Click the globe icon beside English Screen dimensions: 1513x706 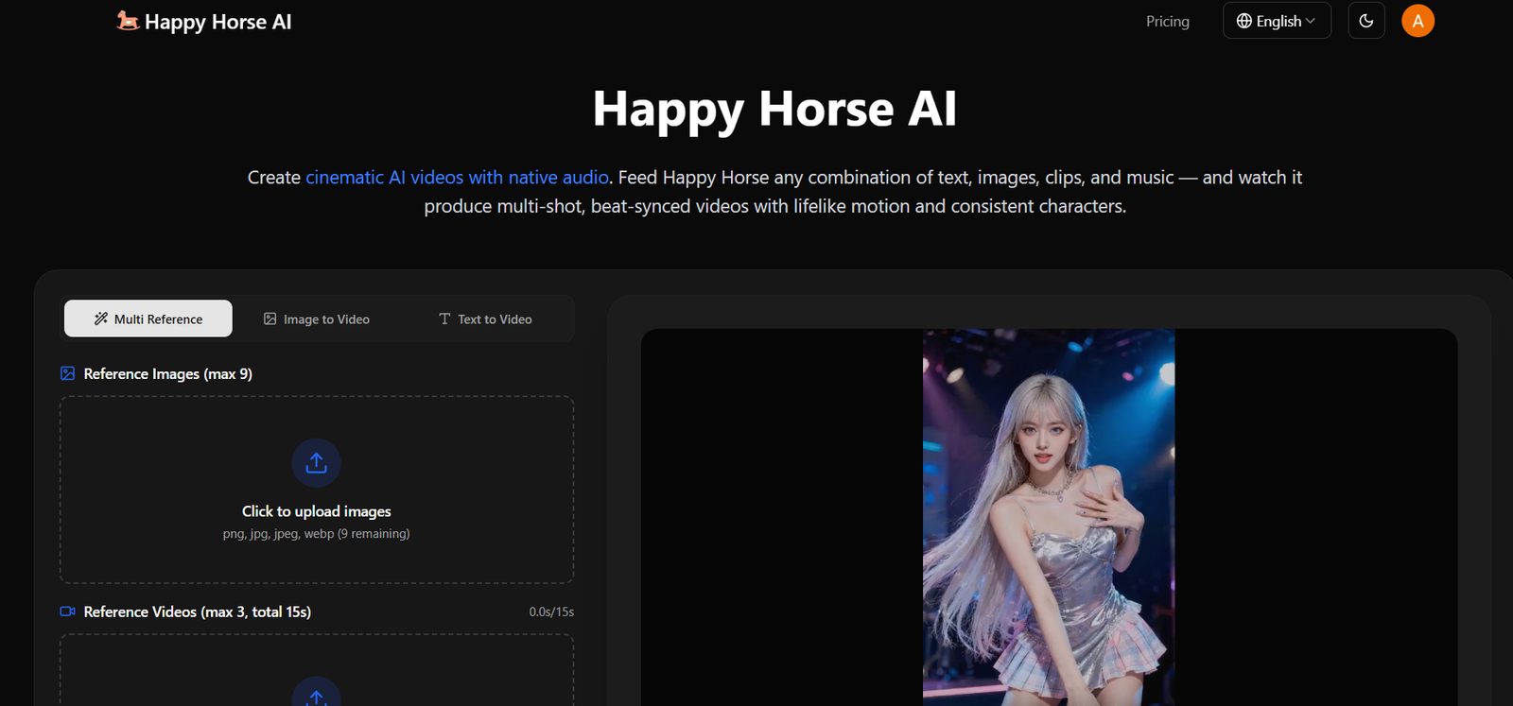pos(1243,21)
